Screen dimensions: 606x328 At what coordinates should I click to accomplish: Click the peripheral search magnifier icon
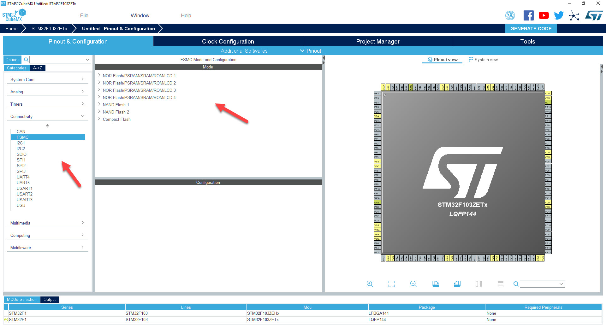pyautogui.click(x=26, y=60)
